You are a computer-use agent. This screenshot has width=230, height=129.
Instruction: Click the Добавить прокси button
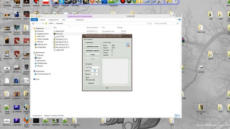93,51
